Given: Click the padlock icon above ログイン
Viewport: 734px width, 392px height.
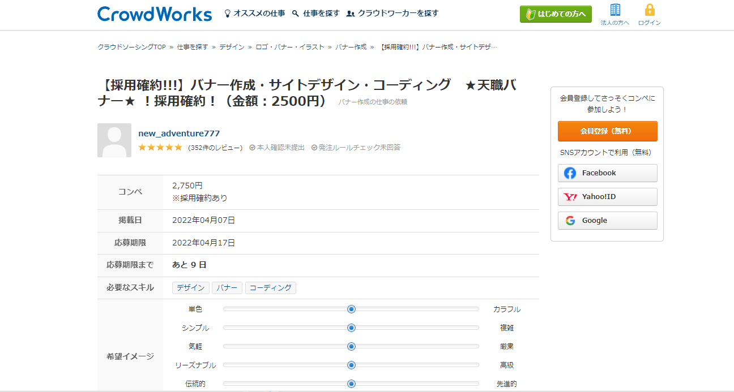Looking at the screenshot, I should 648,10.
